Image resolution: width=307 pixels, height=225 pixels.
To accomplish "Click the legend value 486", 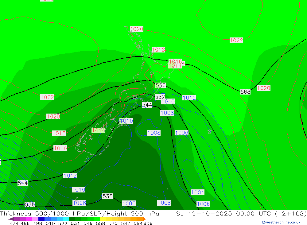I will point(25,223).
